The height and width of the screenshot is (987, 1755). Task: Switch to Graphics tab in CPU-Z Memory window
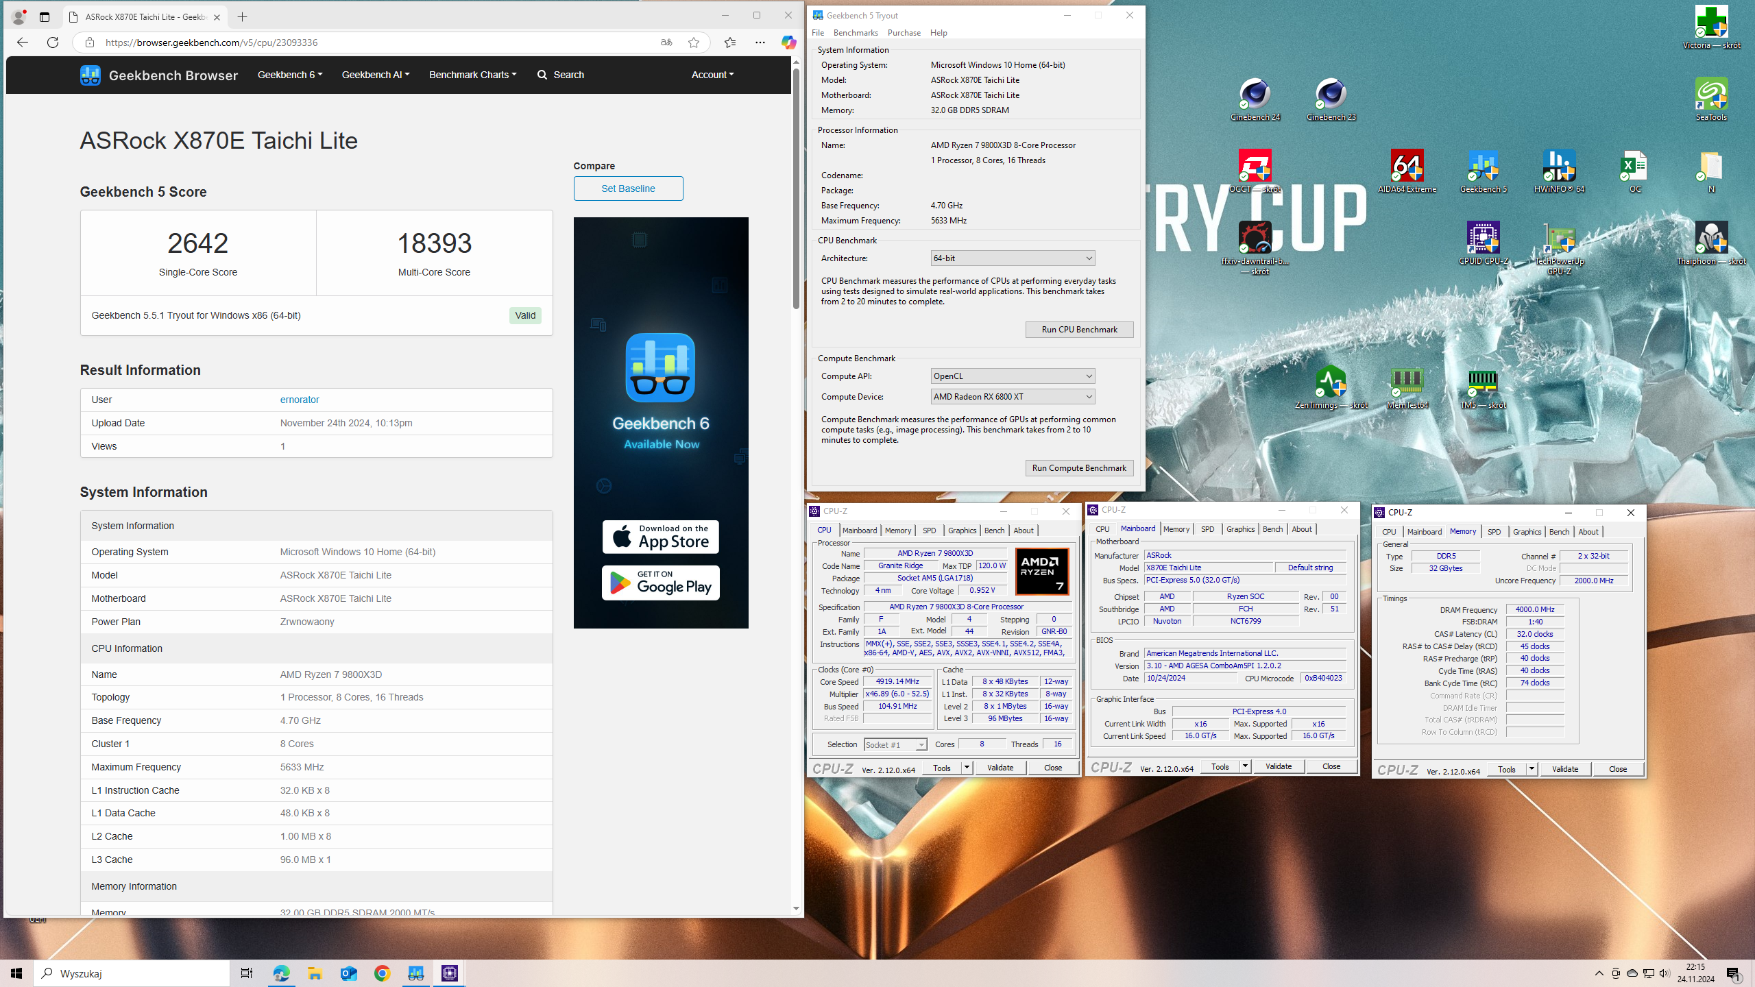click(1527, 532)
